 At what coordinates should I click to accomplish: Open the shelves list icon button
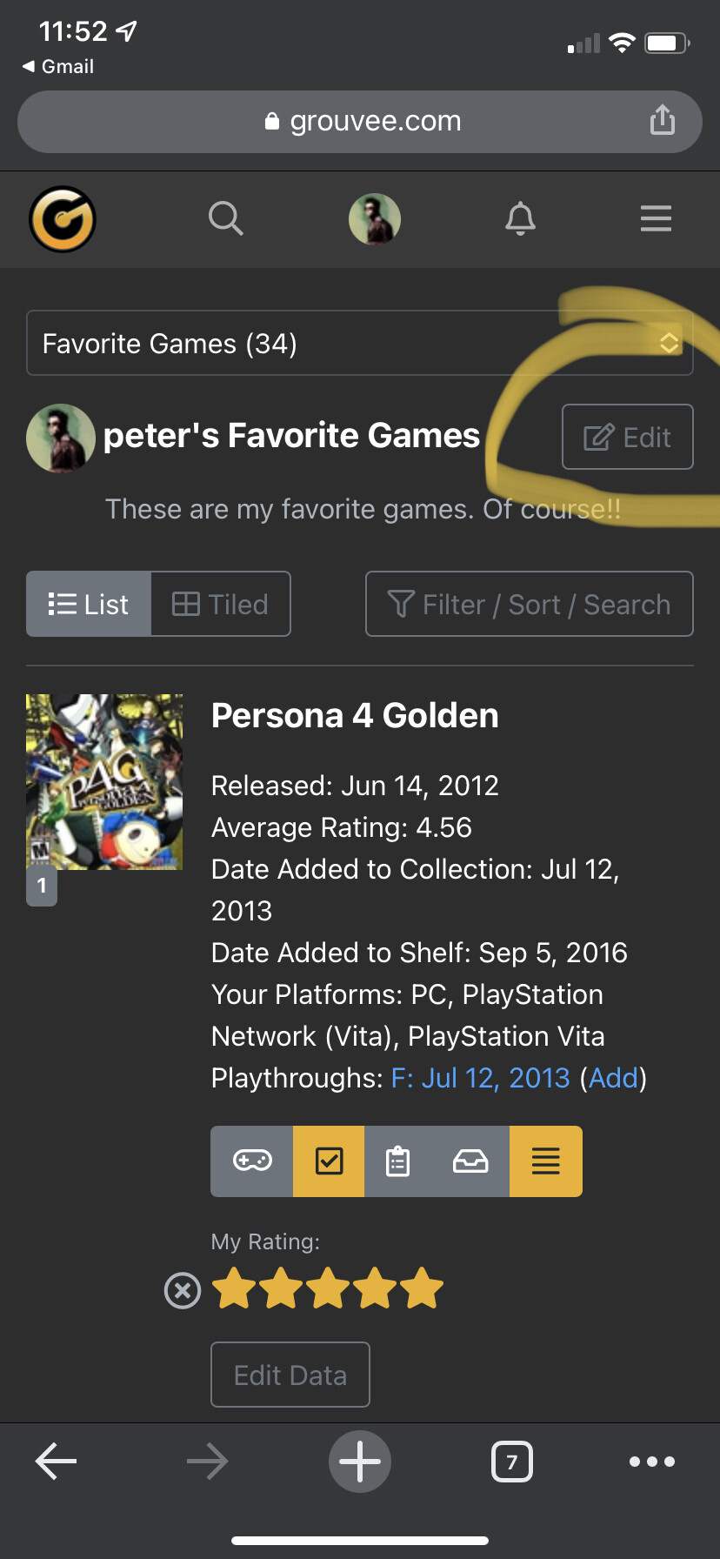tap(545, 1161)
